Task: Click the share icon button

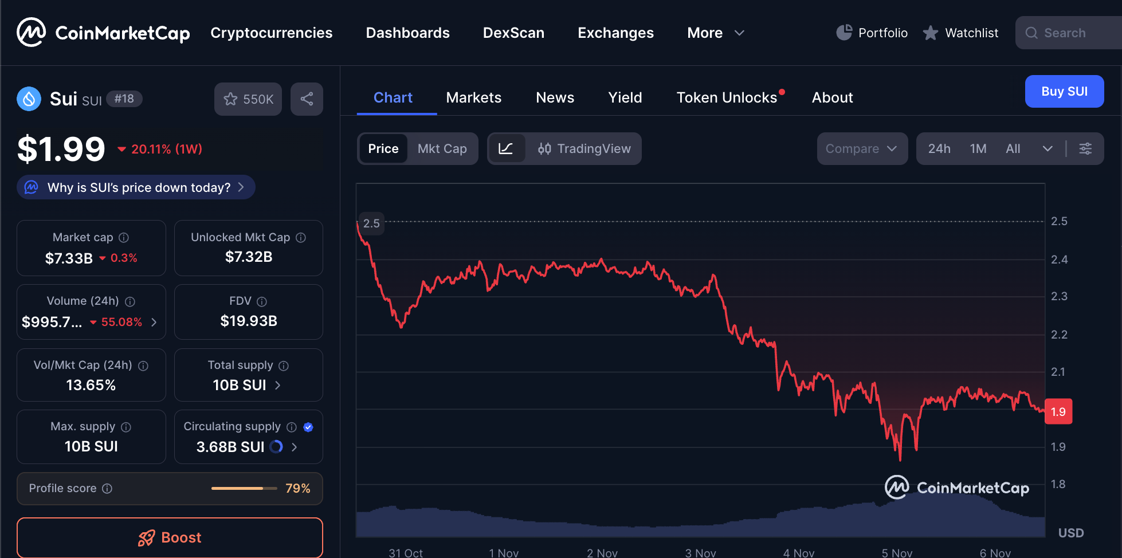Action: tap(307, 99)
